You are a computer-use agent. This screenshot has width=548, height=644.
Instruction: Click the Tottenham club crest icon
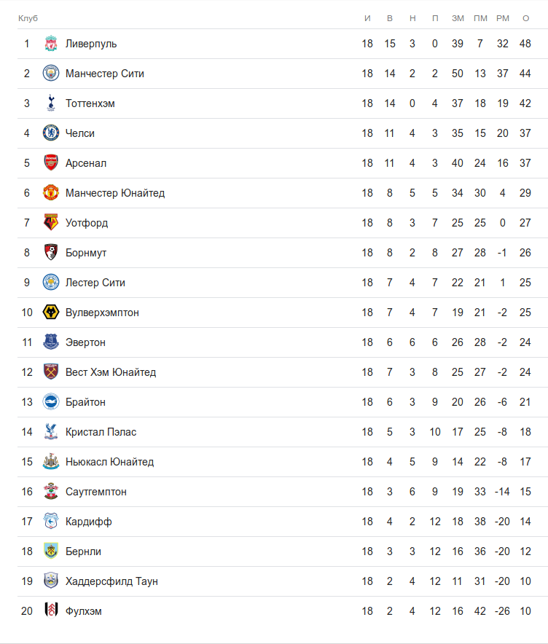pos(50,103)
